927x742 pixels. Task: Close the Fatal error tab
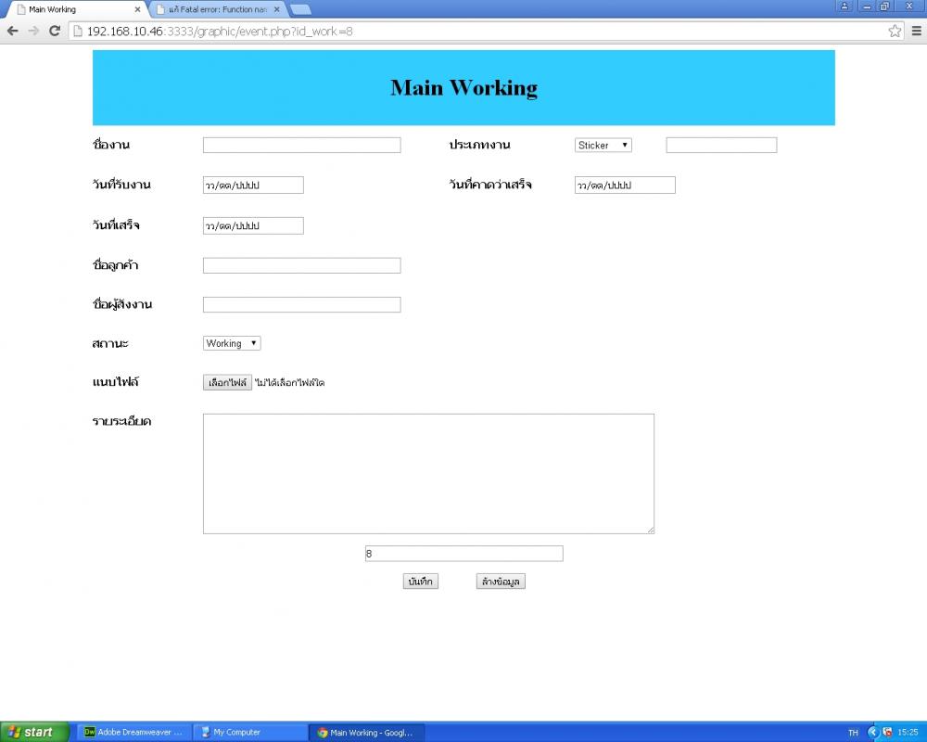[x=276, y=9]
